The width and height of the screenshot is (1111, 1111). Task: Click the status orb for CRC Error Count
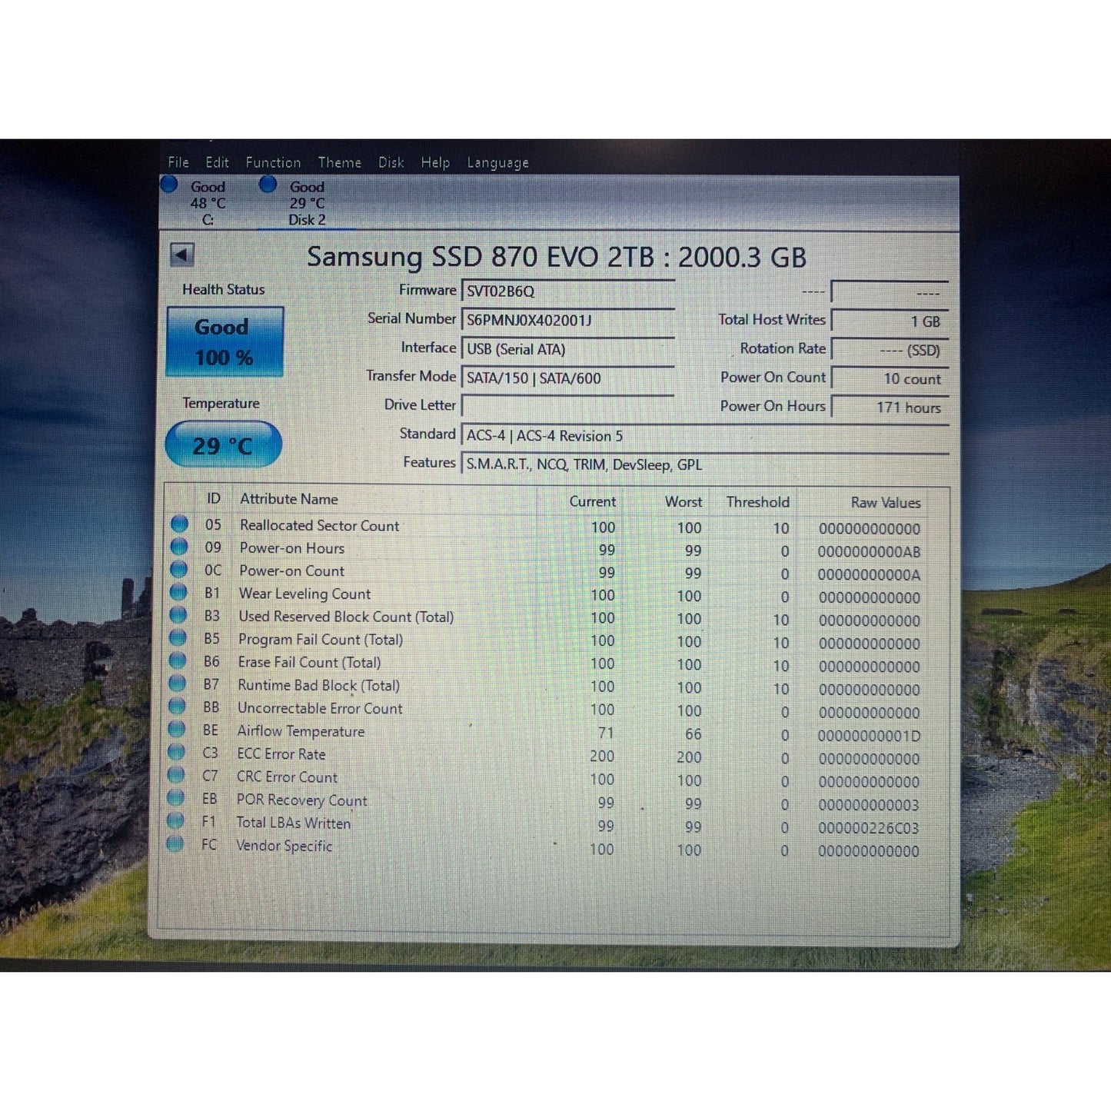176,775
